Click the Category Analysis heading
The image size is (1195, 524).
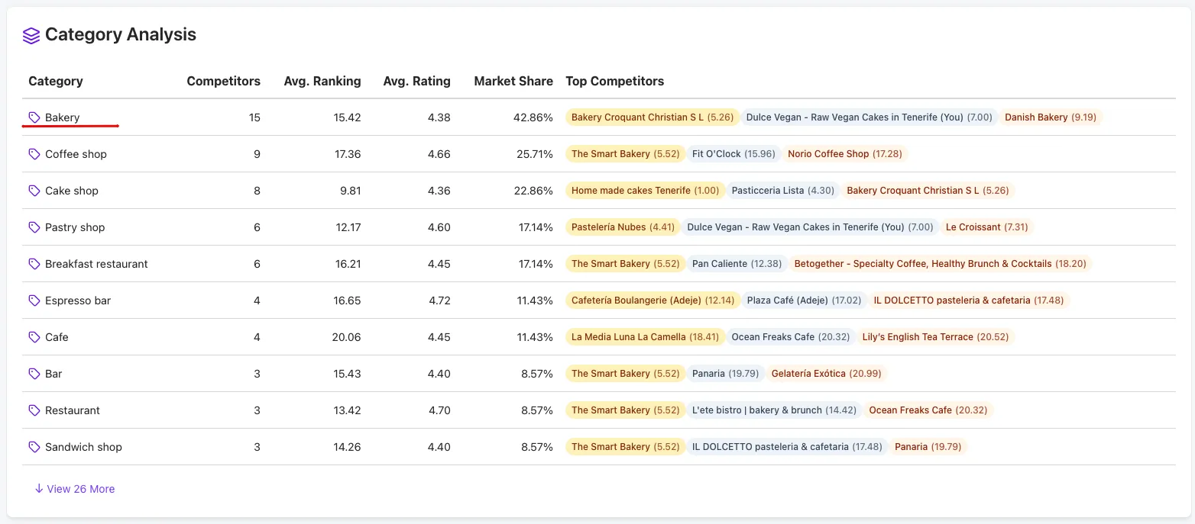point(121,35)
